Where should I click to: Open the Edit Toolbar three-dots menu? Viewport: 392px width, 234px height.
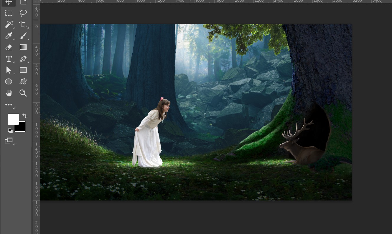(x=9, y=105)
